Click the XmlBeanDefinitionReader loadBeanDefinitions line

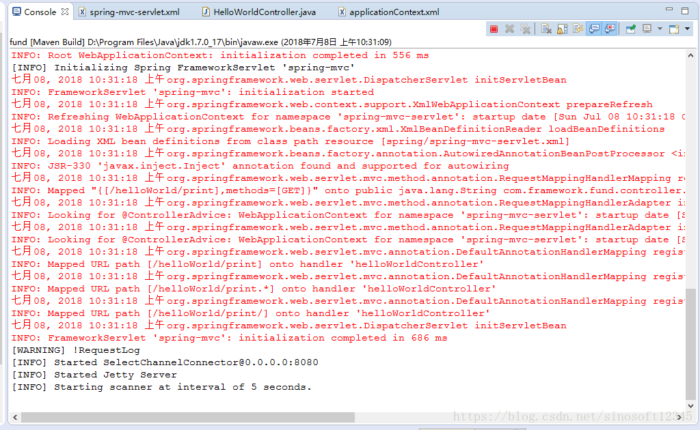point(338,129)
